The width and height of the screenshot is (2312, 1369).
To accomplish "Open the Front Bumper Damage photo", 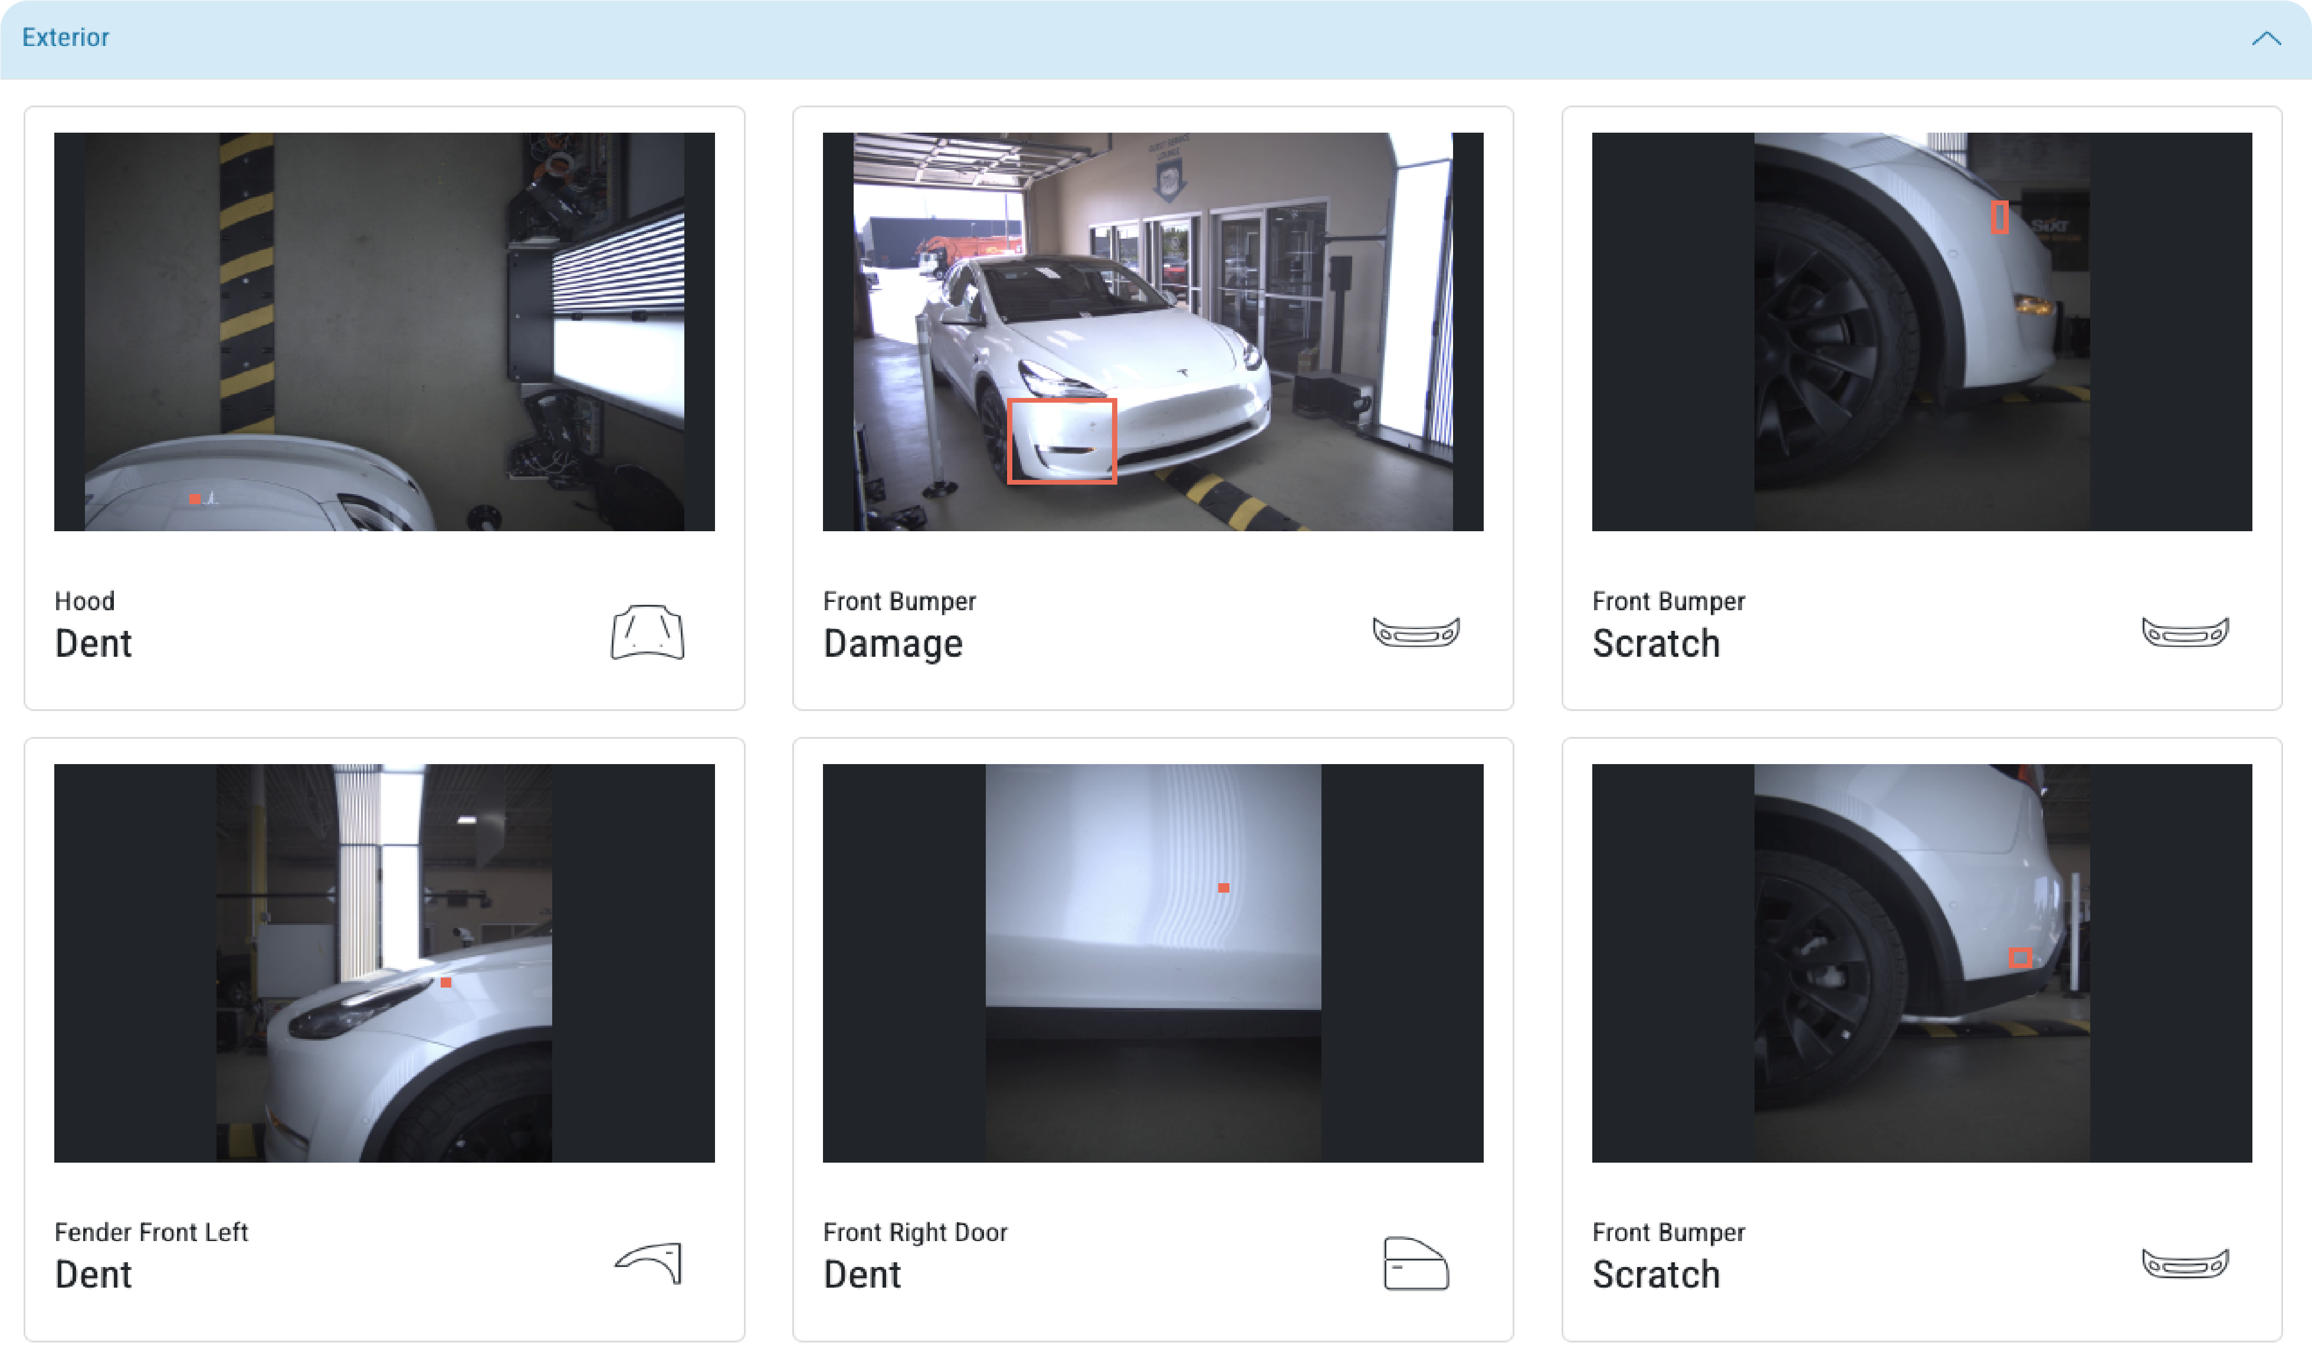I will click(x=1153, y=331).
